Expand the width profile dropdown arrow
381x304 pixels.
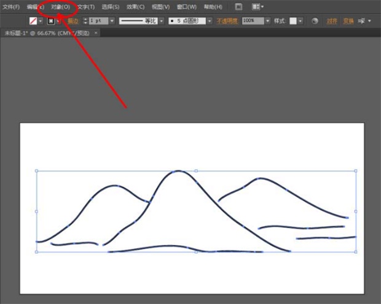(162, 21)
